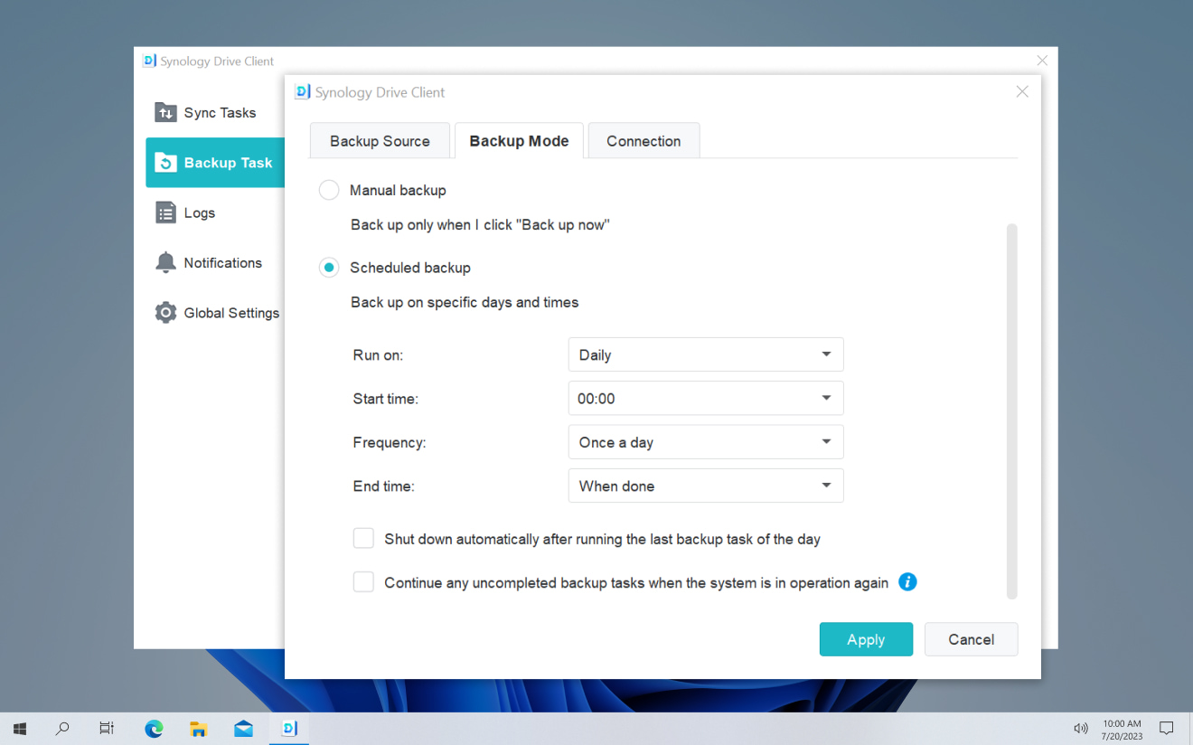The height and width of the screenshot is (745, 1193).
Task: Enable continuing uncompleted backup tasks
Action: click(x=363, y=581)
